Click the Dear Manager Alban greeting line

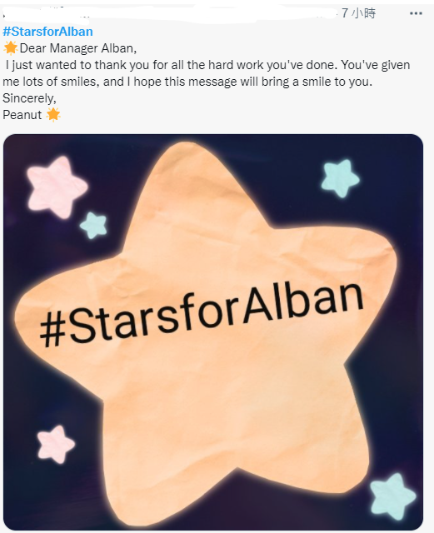78,48
